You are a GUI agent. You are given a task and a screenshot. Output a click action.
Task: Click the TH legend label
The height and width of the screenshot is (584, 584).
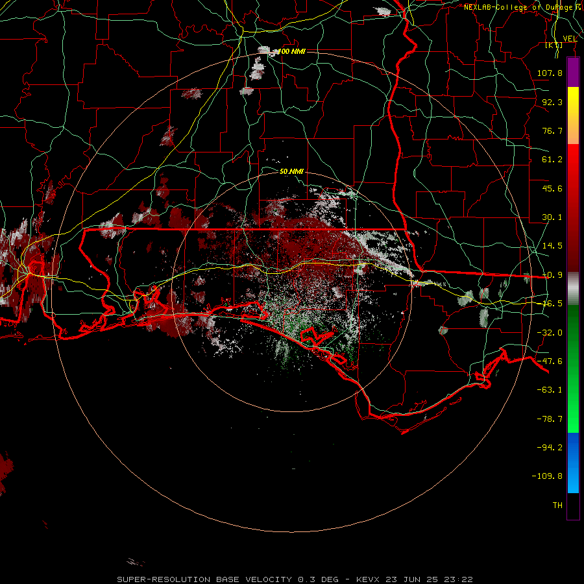tap(557, 505)
